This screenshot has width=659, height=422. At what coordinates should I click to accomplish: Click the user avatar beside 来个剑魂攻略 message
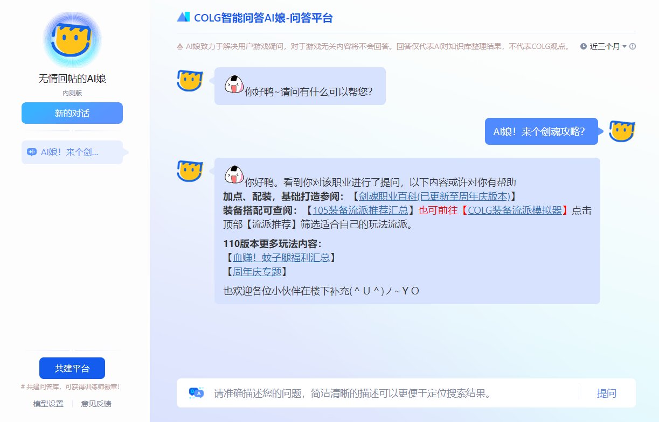coord(622,131)
